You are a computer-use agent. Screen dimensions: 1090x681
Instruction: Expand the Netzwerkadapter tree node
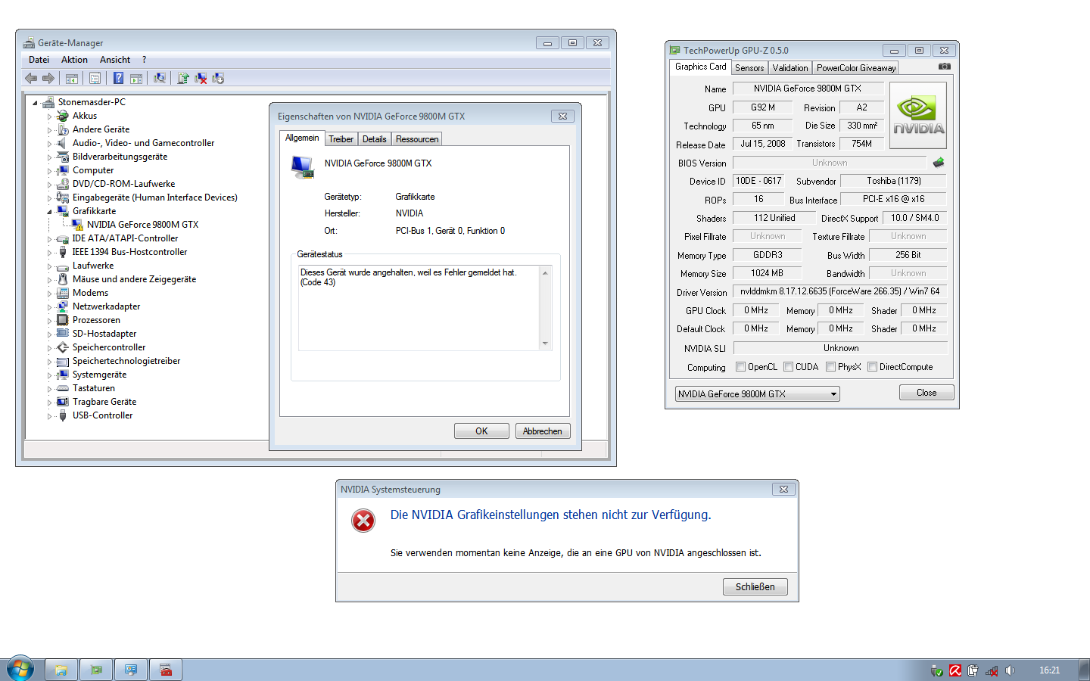tap(50, 307)
